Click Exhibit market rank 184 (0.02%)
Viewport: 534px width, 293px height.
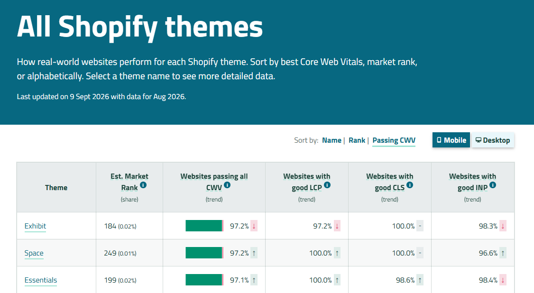120,226
